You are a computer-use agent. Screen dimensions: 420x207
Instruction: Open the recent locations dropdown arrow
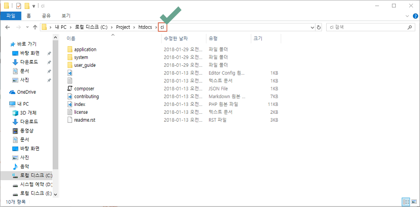[28, 28]
